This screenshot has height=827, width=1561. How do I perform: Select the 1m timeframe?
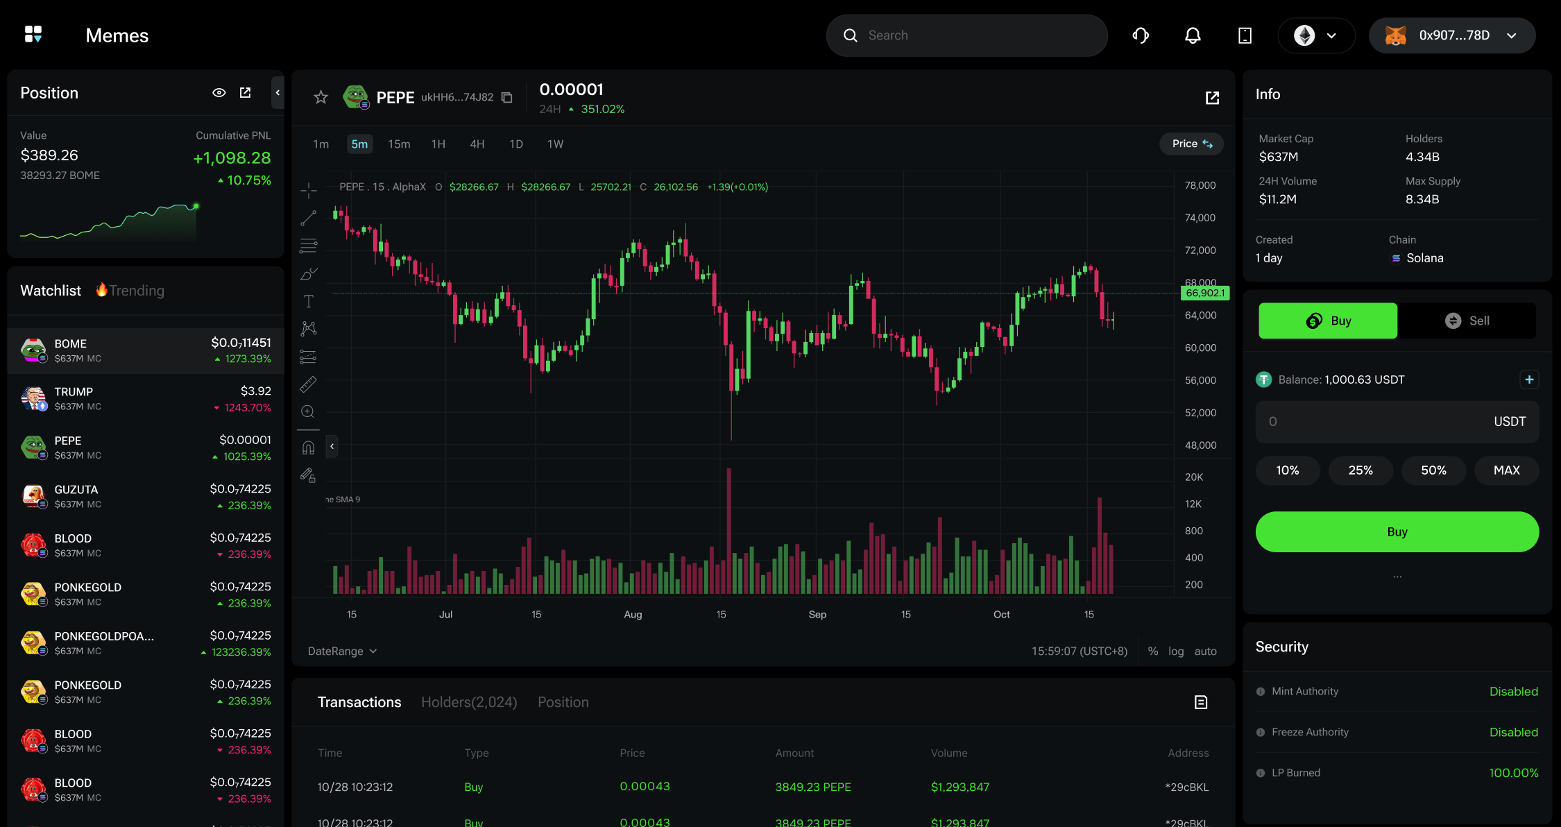[321, 144]
